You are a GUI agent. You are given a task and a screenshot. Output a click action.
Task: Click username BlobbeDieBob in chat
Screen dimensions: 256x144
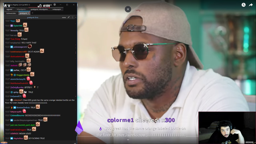23,108
